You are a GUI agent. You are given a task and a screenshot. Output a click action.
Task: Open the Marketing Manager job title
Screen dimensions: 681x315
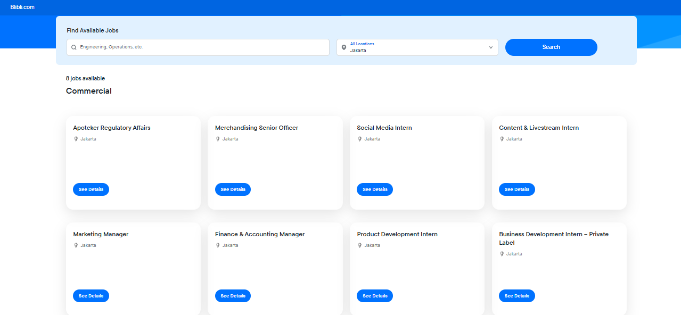101,234
